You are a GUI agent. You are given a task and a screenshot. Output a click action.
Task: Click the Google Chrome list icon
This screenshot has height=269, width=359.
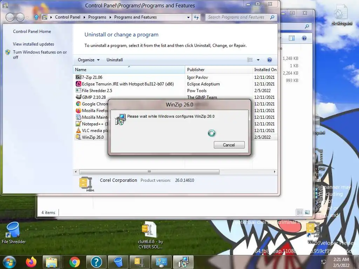(x=78, y=104)
